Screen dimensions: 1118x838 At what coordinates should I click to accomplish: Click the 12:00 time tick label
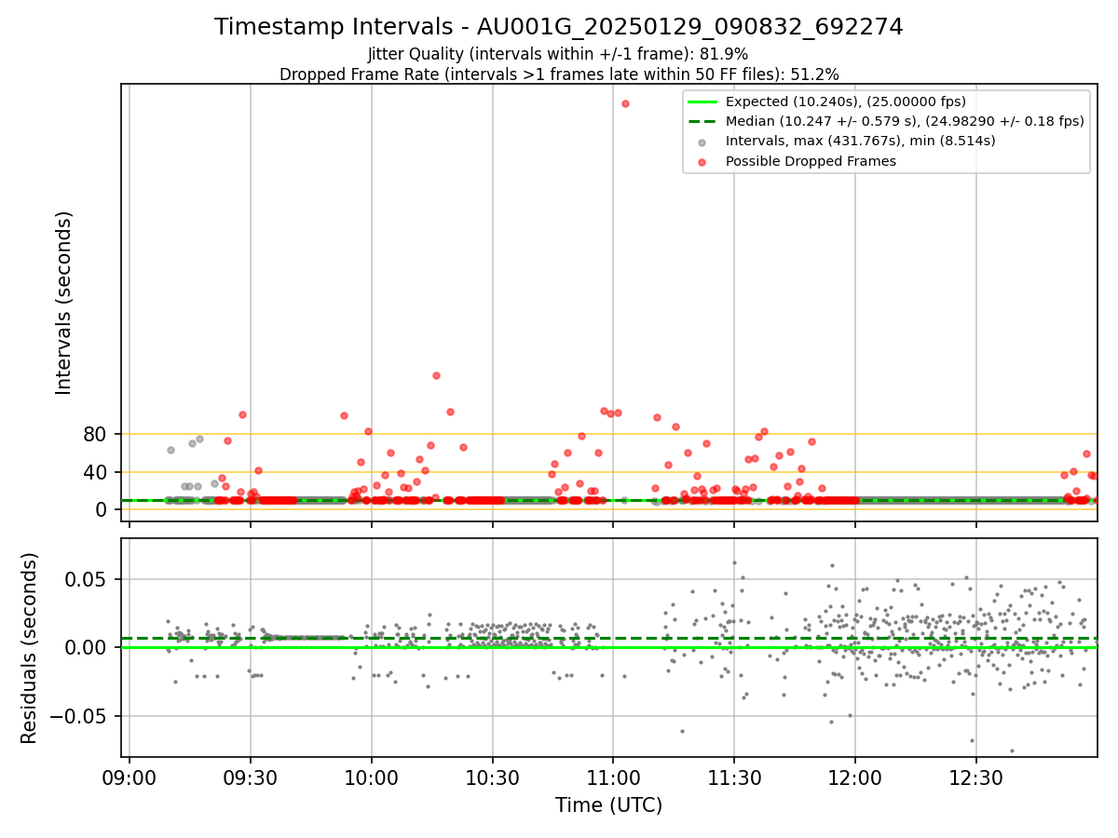click(855, 777)
